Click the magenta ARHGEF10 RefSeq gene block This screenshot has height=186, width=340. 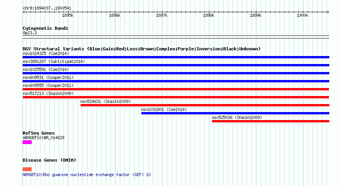point(27,142)
